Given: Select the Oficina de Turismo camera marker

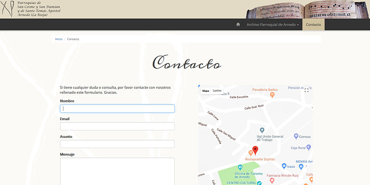Looking at the screenshot, I should pyautogui.click(x=240, y=168).
